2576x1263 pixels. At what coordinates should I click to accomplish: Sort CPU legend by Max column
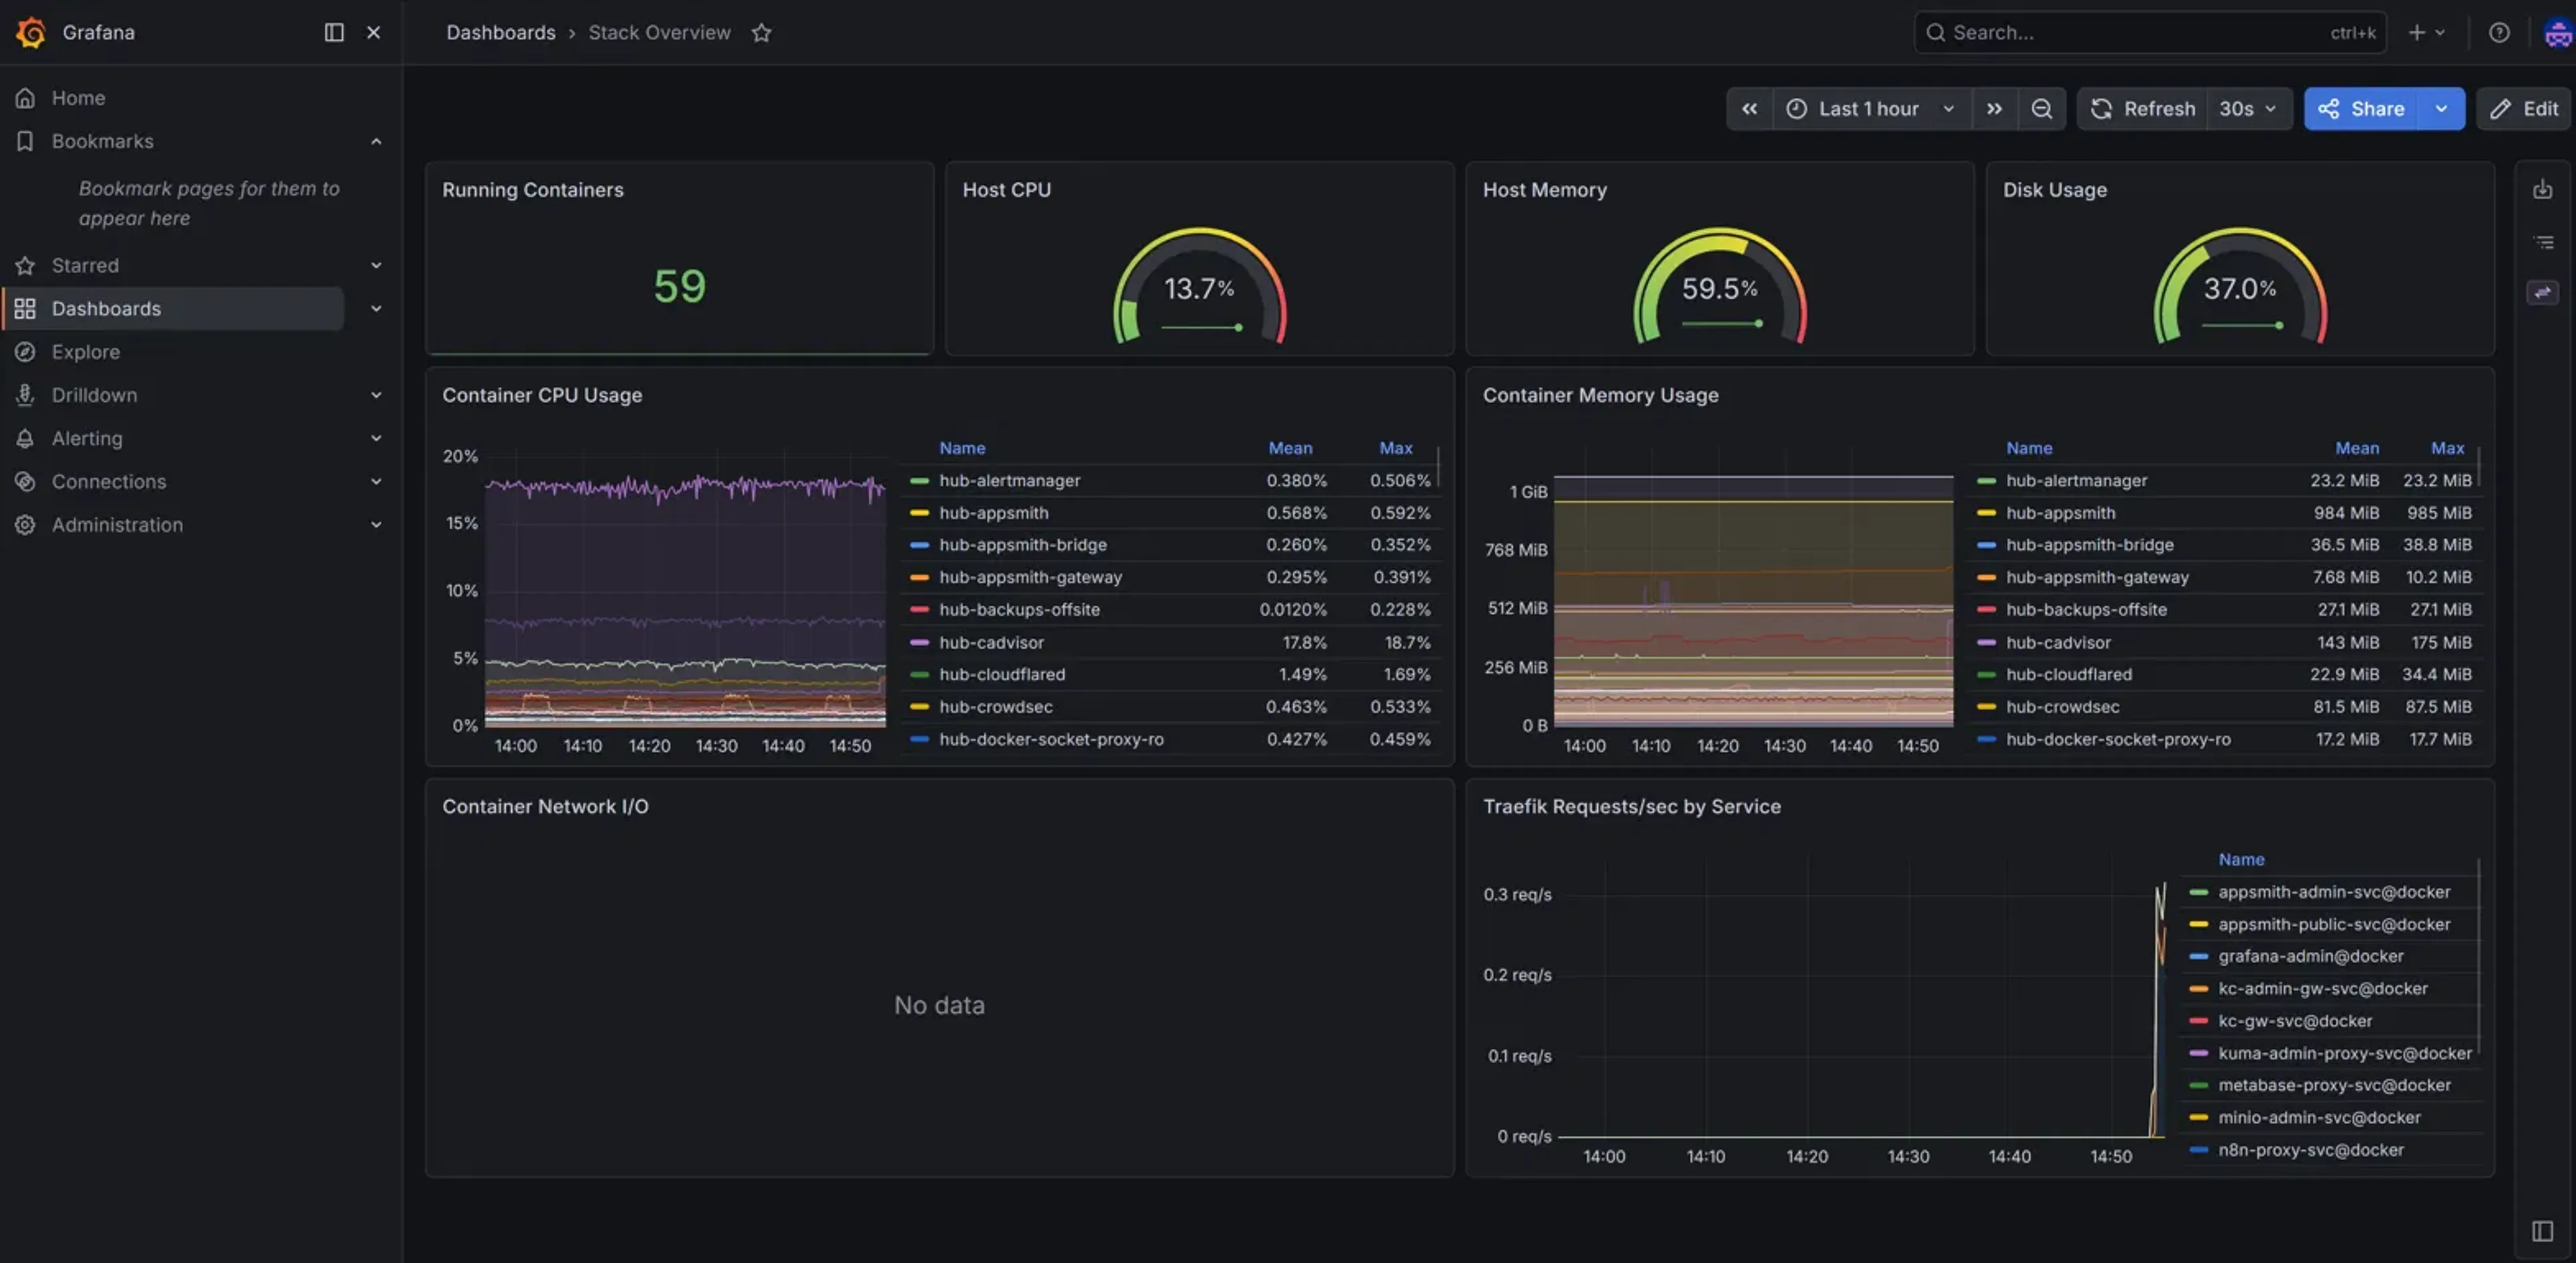pyautogui.click(x=1396, y=448)
